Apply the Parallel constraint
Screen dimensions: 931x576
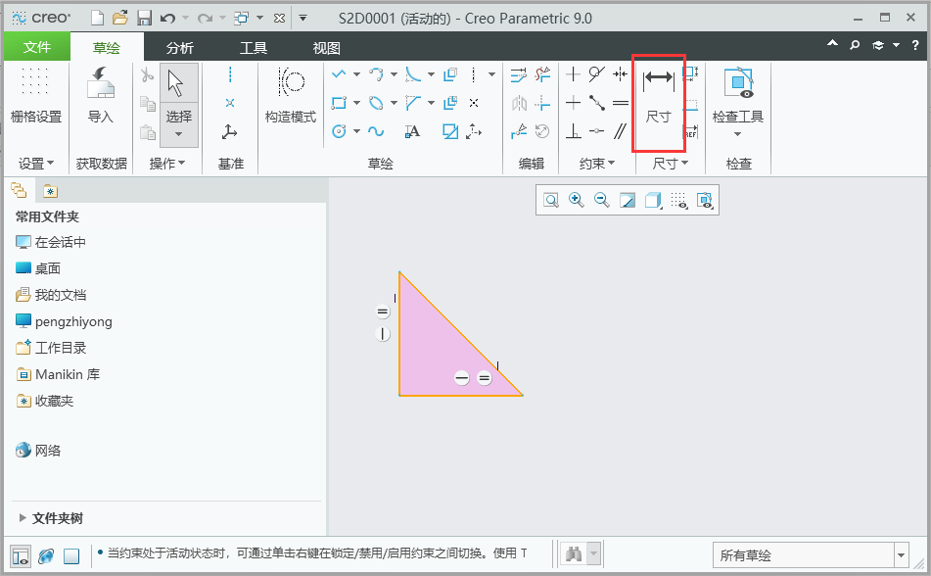[x=621, y=129]
